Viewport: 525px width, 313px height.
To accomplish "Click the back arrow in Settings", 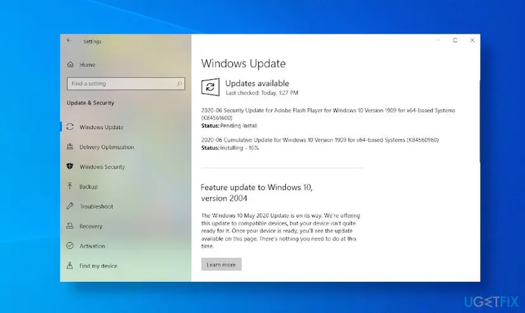I will pyautogui.click(x=69, y=41).
